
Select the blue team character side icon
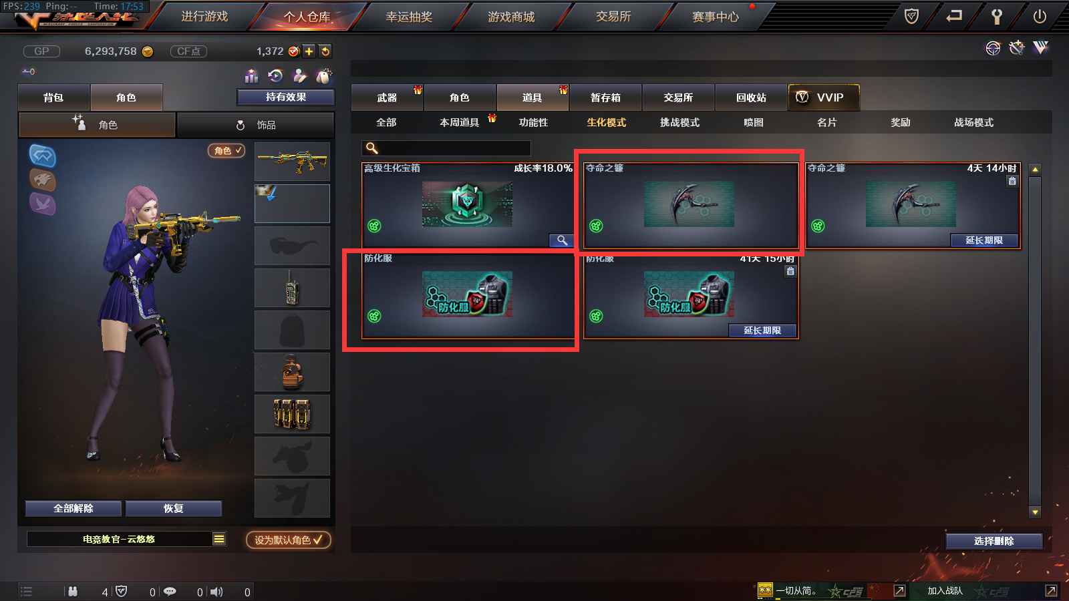click(42, 156)
